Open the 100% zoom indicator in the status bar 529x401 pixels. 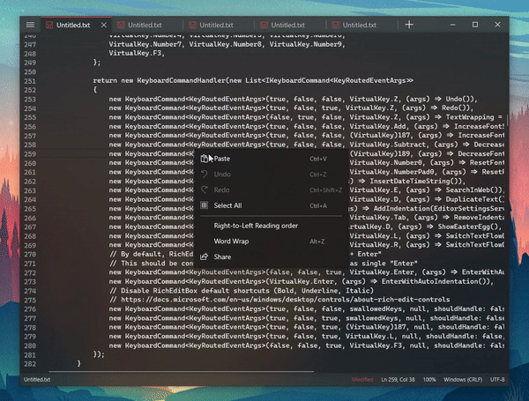429,380
